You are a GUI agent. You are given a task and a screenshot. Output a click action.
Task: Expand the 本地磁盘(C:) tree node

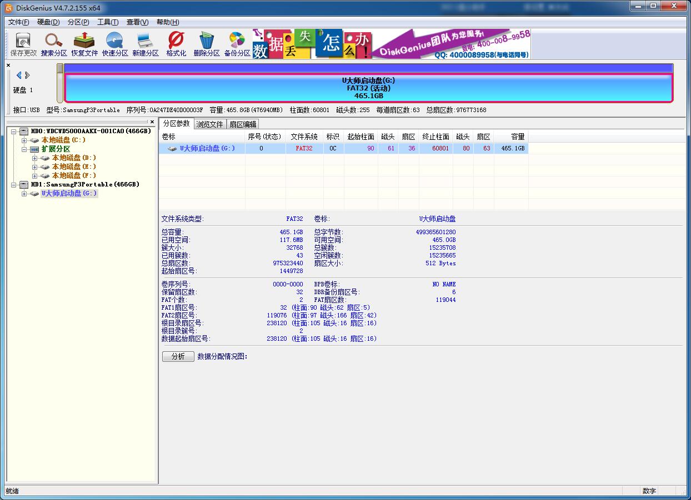24,140
